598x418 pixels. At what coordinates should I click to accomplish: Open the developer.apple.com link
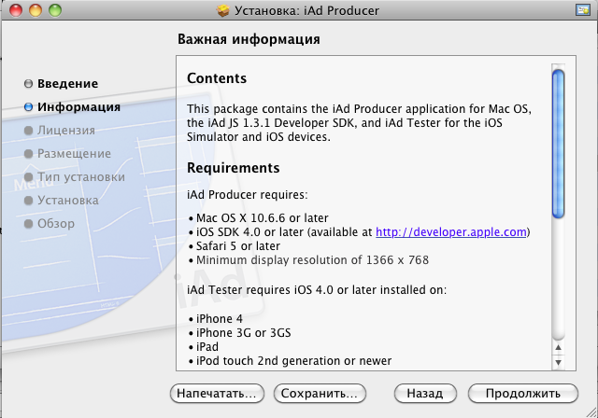point(453,231)
